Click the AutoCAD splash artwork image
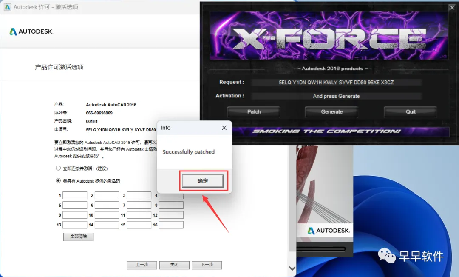Screen dimensions: 459x277 click(x=325, y=184)
